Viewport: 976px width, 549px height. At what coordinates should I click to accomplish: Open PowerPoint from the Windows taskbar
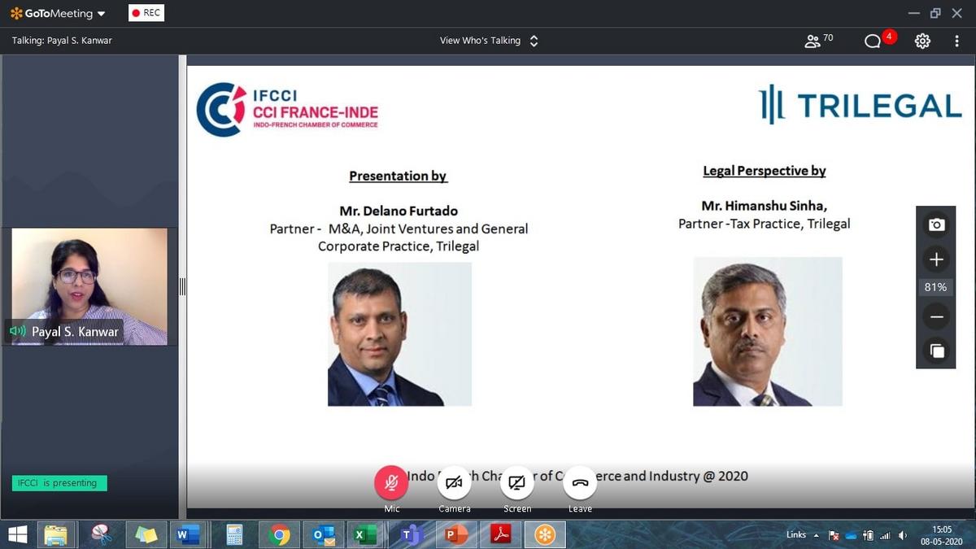[x=455, y=534]
